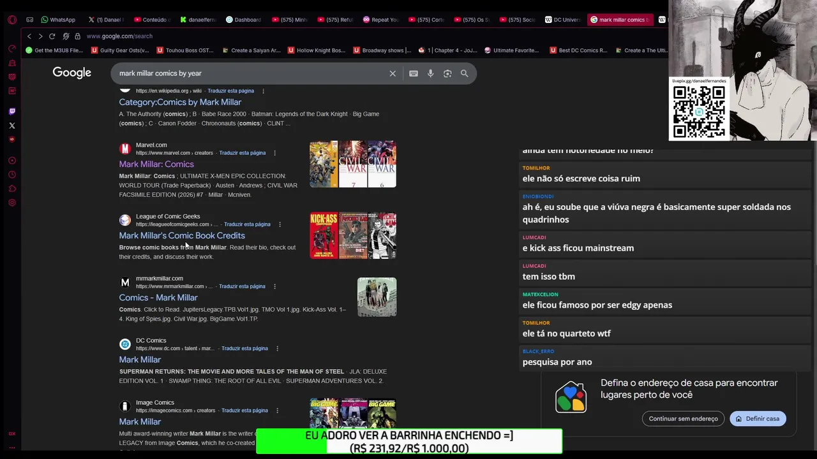This screenshot has height=459, width=817.
Task: Open more options for mrmarkmillar.com result
Action: pyautogui.click(x=274, y=286)
